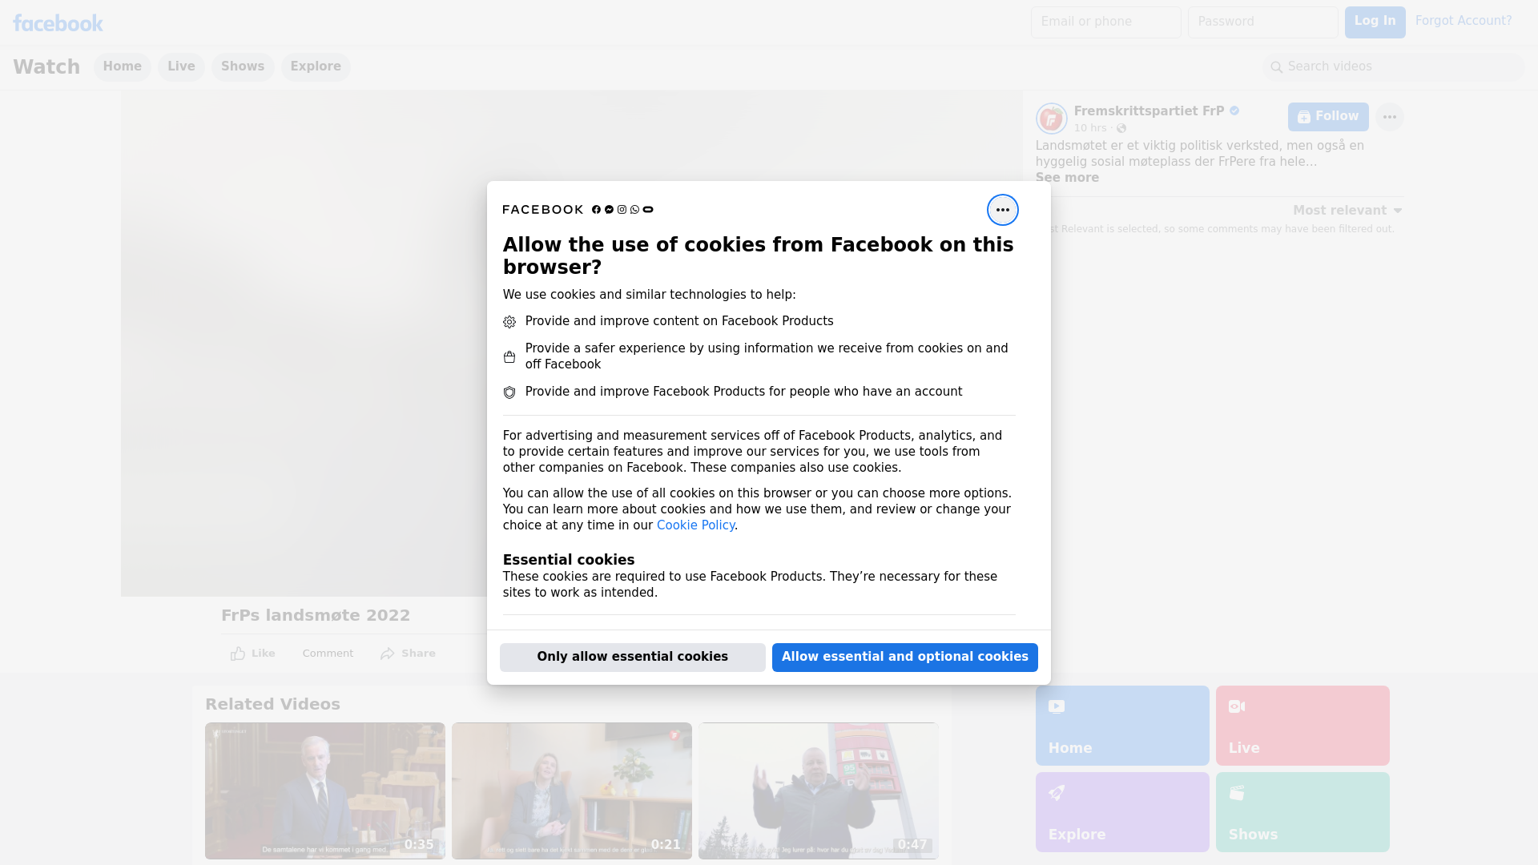
Task: Click the shield icon beside account bullet
Action: pos(509,392)
